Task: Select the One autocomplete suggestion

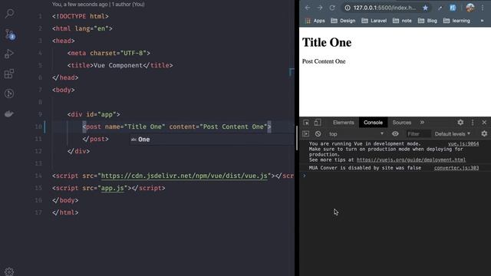Action: tap(212, 140)
